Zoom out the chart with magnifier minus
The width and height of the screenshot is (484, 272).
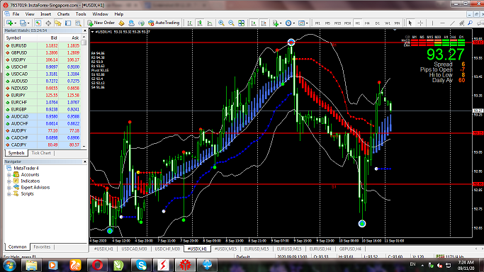click(x=231, y=23)
